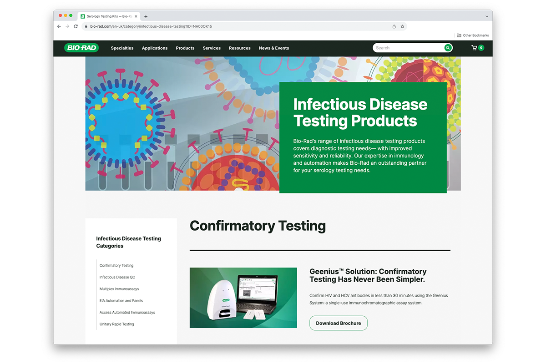Expand the tab search chevron

tap(486, 16)
